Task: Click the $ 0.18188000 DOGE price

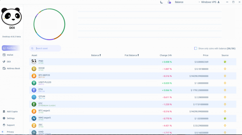Action: 201,69
